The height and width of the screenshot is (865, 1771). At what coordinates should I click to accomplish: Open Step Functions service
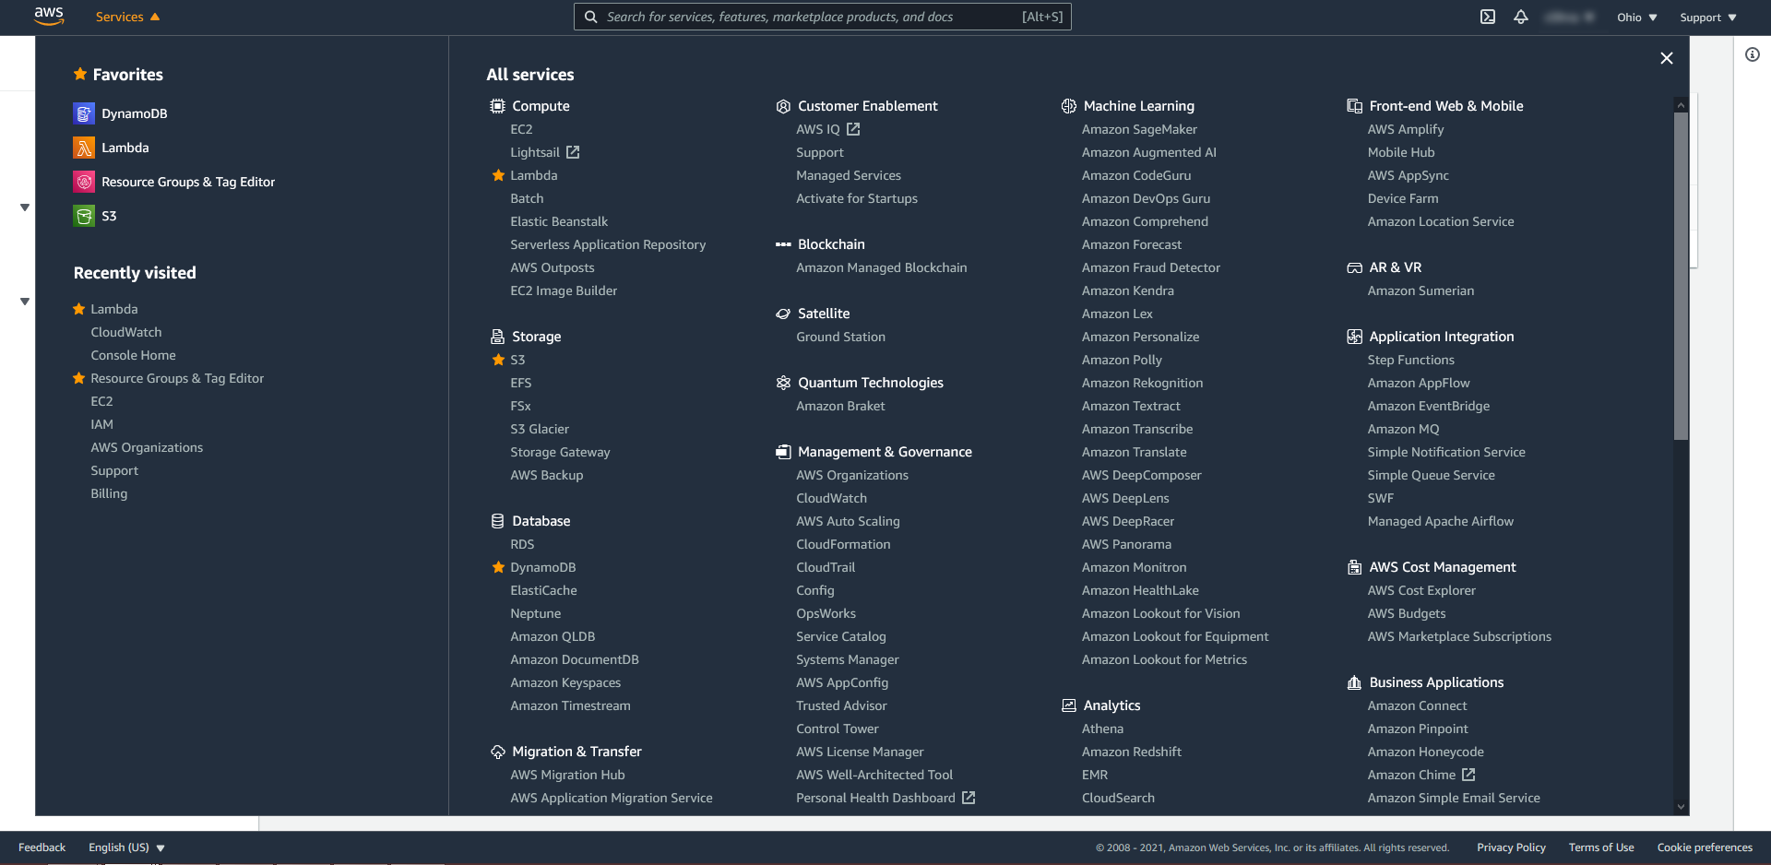point(1410,360)
